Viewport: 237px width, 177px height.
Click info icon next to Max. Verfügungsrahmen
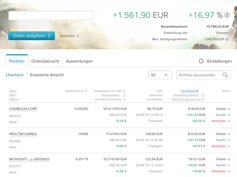[227, 39]
